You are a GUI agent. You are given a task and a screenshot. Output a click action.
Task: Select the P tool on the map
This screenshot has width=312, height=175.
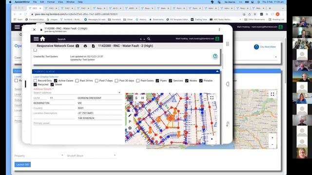130,122
